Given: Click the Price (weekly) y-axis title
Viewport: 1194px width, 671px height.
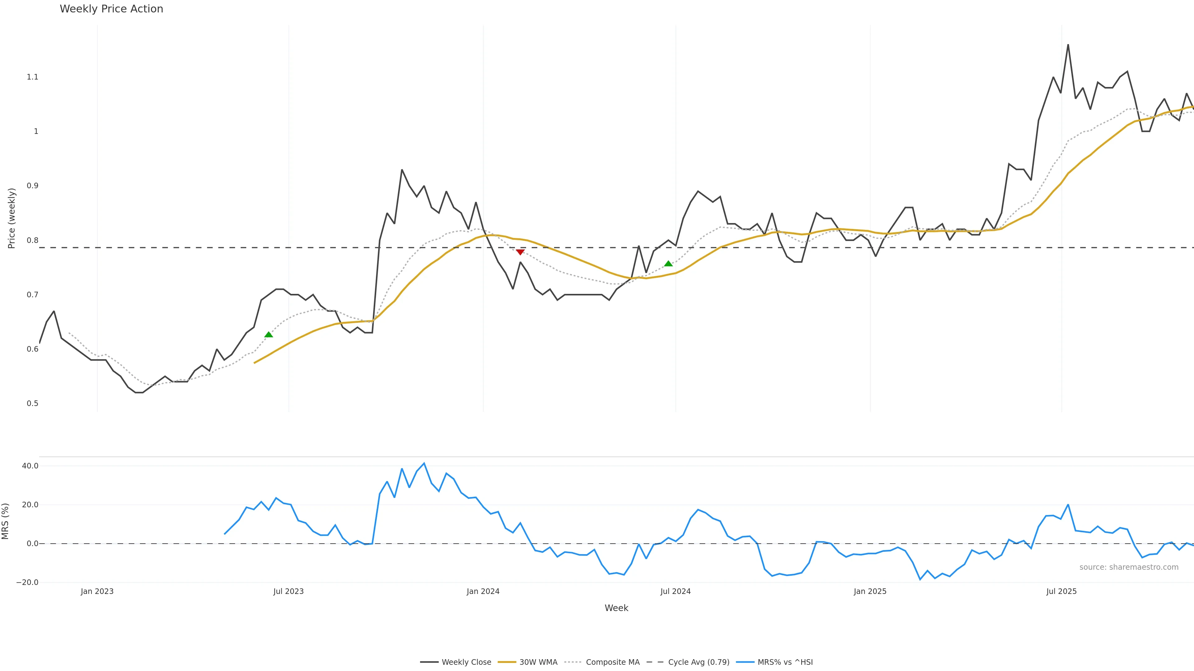Looking at the screenshot, I should (12, 218).
